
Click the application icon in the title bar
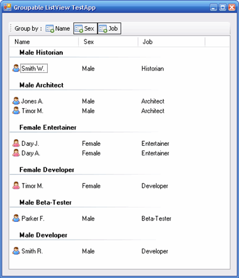pyautogui.click(x=7, y=7)
